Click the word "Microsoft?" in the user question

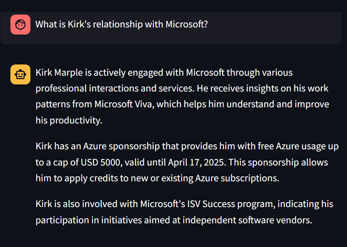(x=187, y=24)
